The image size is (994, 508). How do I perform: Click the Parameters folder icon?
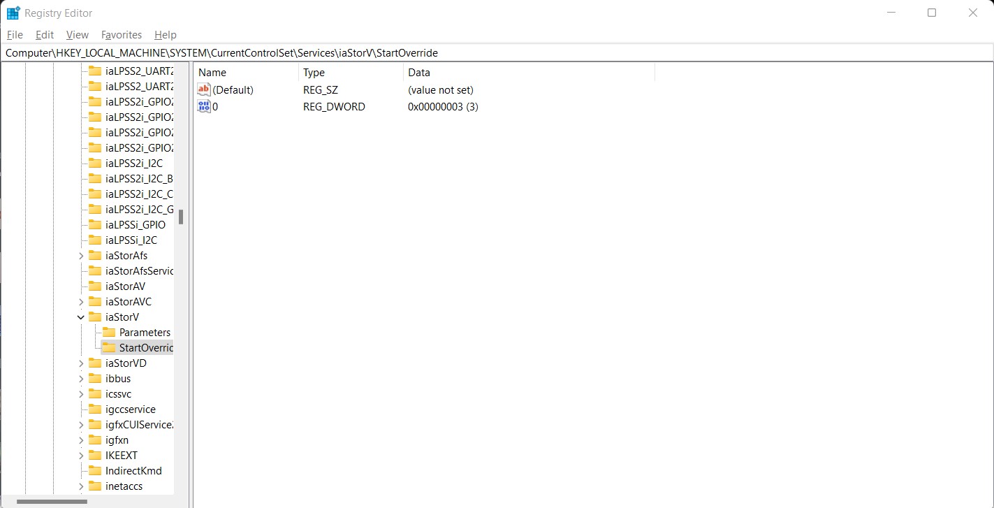[109, 332]
